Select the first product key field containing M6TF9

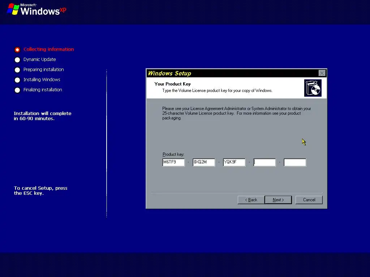tap(173, 162)
